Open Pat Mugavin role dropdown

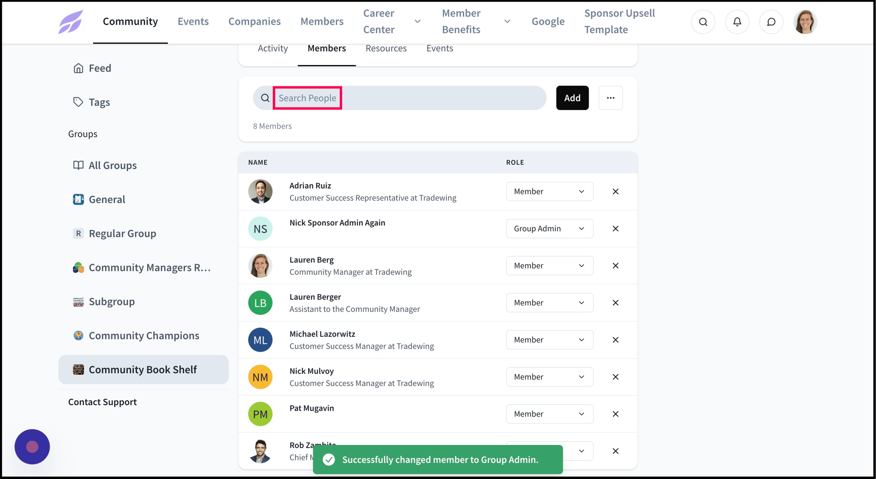click(550, 414)
